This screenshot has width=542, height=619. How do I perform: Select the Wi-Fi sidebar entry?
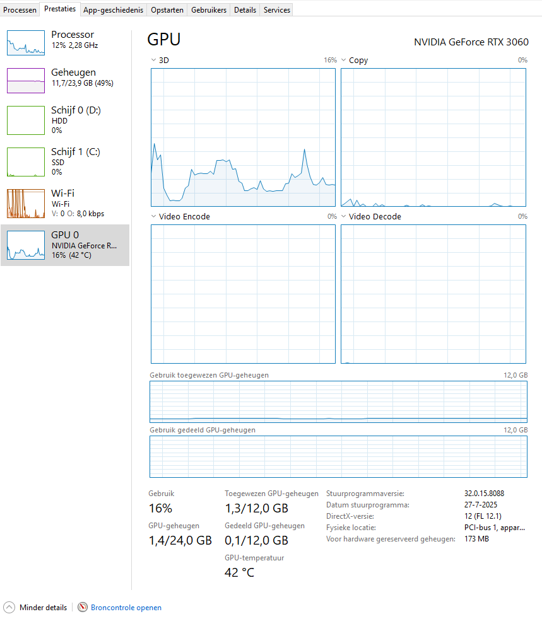[65, 204]
